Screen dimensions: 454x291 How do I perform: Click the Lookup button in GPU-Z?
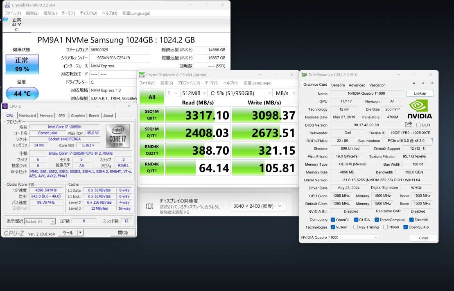click(420, 93)
